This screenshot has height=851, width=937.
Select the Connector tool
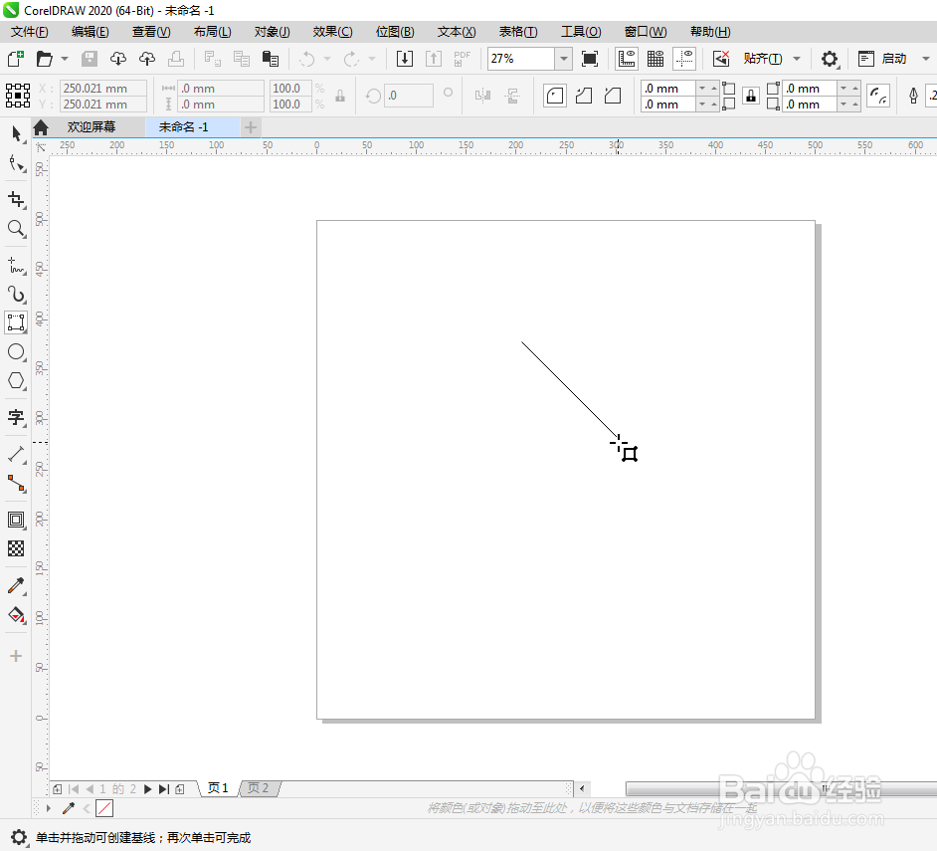click(16, 484)
